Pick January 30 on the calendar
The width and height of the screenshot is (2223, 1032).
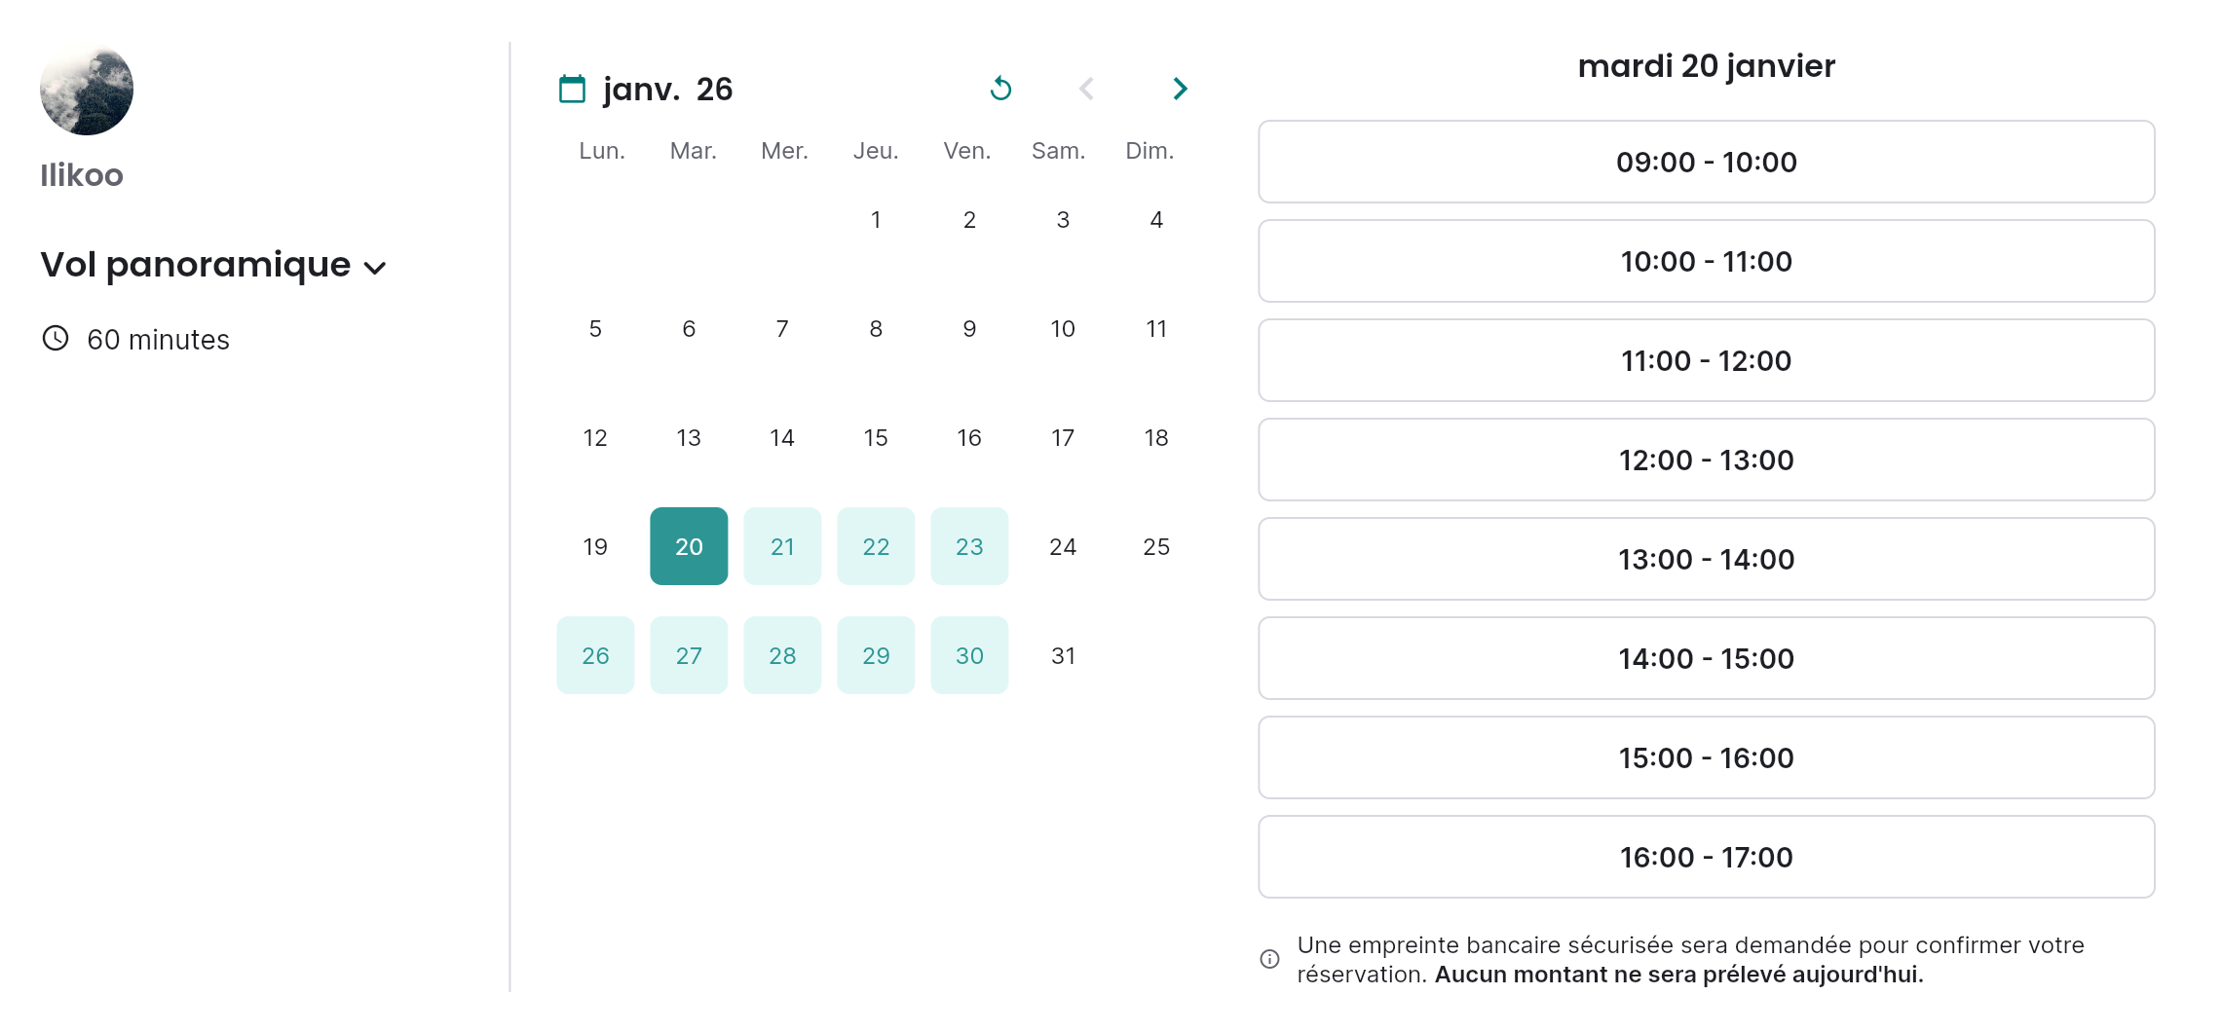pyautogui.click(x=969, y=655)
